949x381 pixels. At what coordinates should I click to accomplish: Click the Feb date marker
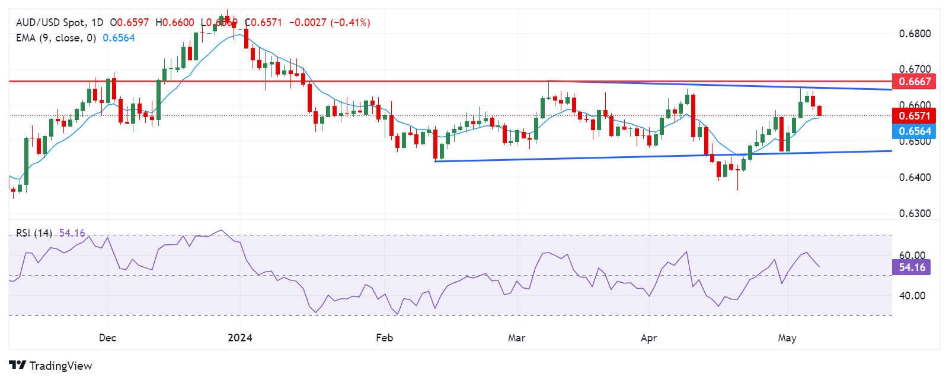[384, 338]
